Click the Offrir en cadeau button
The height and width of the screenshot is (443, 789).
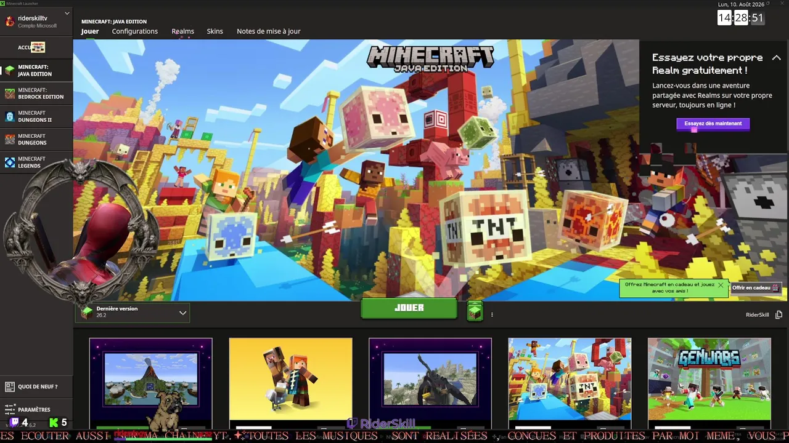pyautogui.click(x=756, y=288)
